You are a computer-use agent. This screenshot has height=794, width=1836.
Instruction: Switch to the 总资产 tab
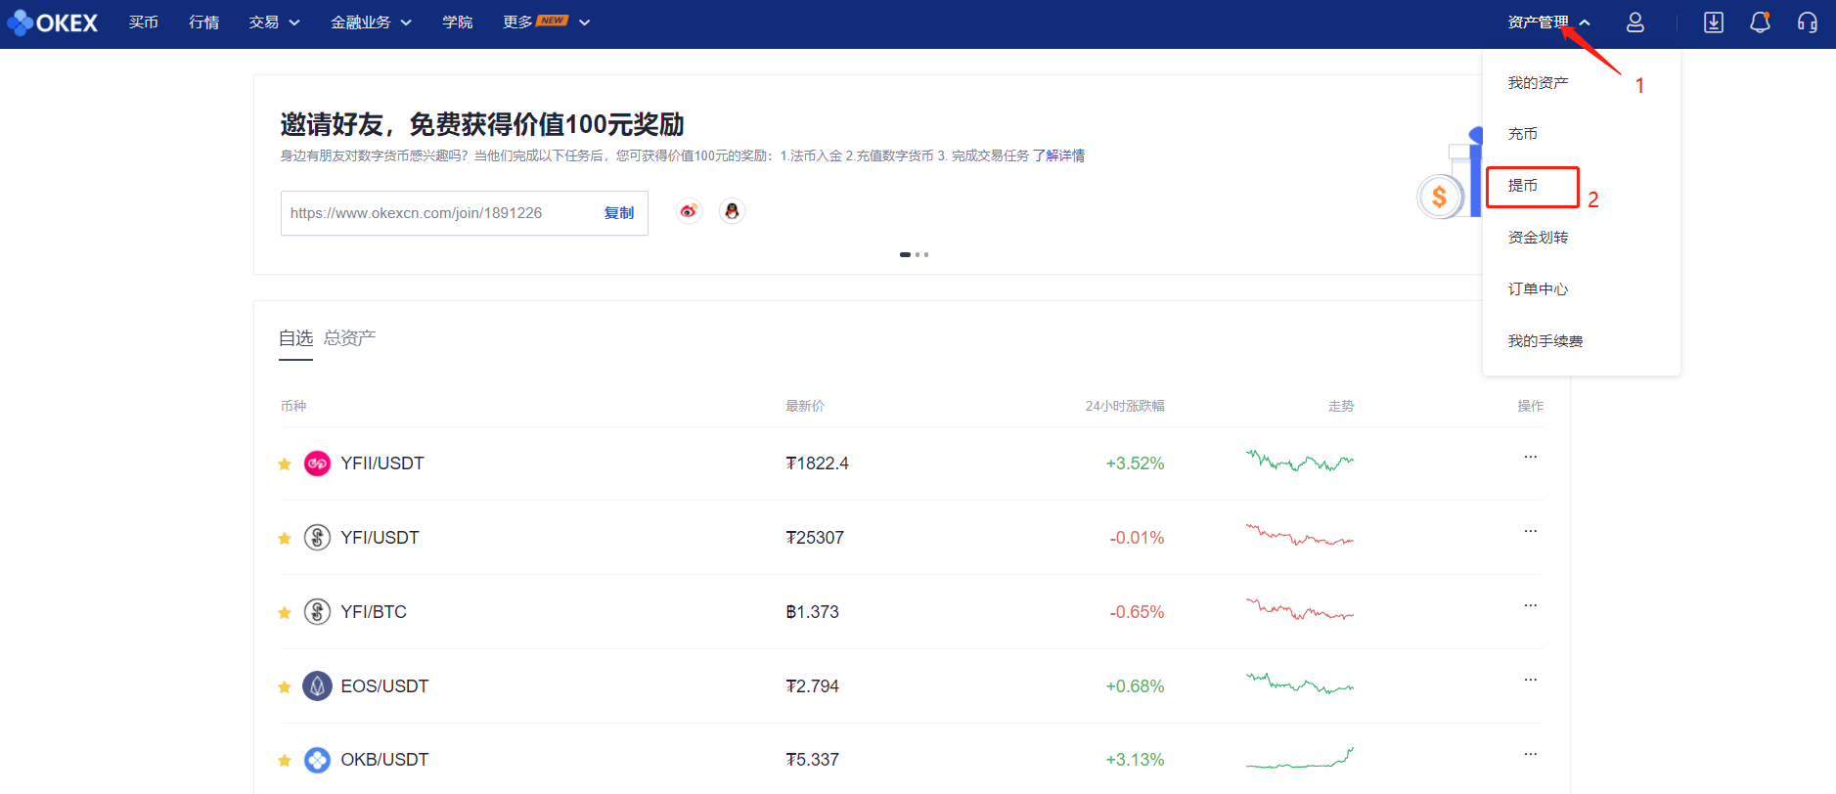pos(349,338)
